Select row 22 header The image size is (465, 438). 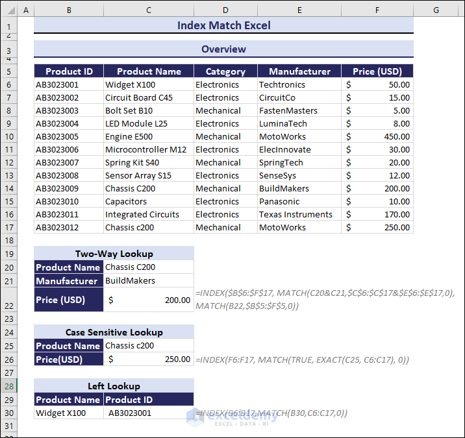pyautogui.click(x=8, y=299)
